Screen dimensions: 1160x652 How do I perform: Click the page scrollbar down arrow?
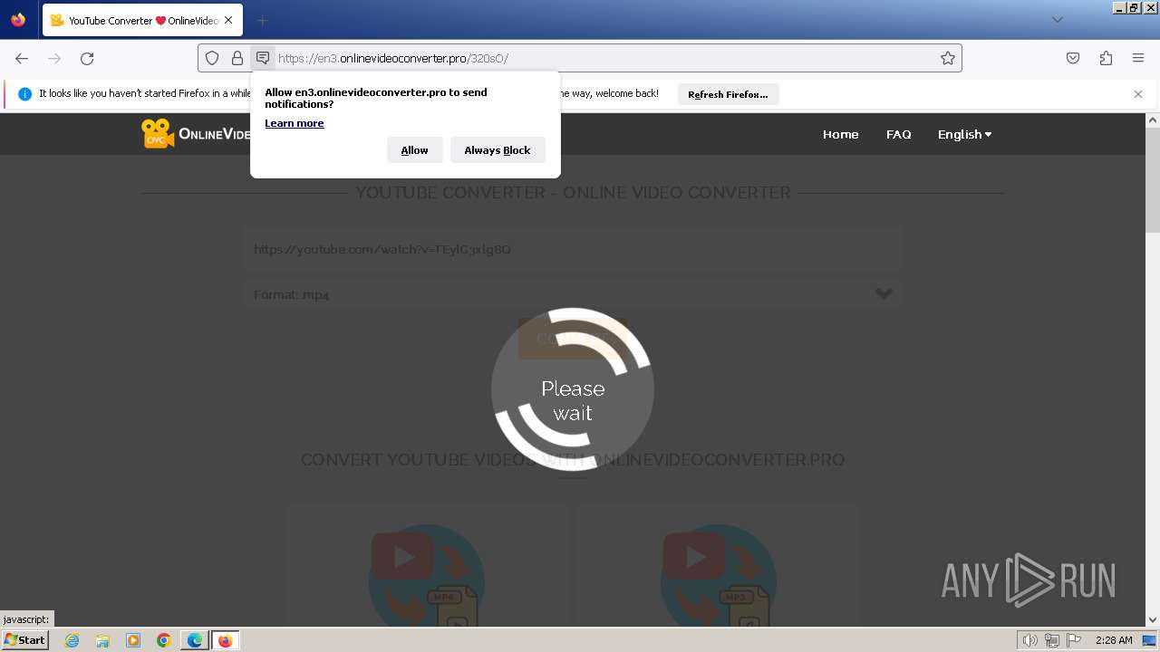[1153, 620]
